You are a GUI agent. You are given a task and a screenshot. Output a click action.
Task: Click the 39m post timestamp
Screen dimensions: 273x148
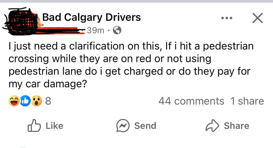coord(95,31)
